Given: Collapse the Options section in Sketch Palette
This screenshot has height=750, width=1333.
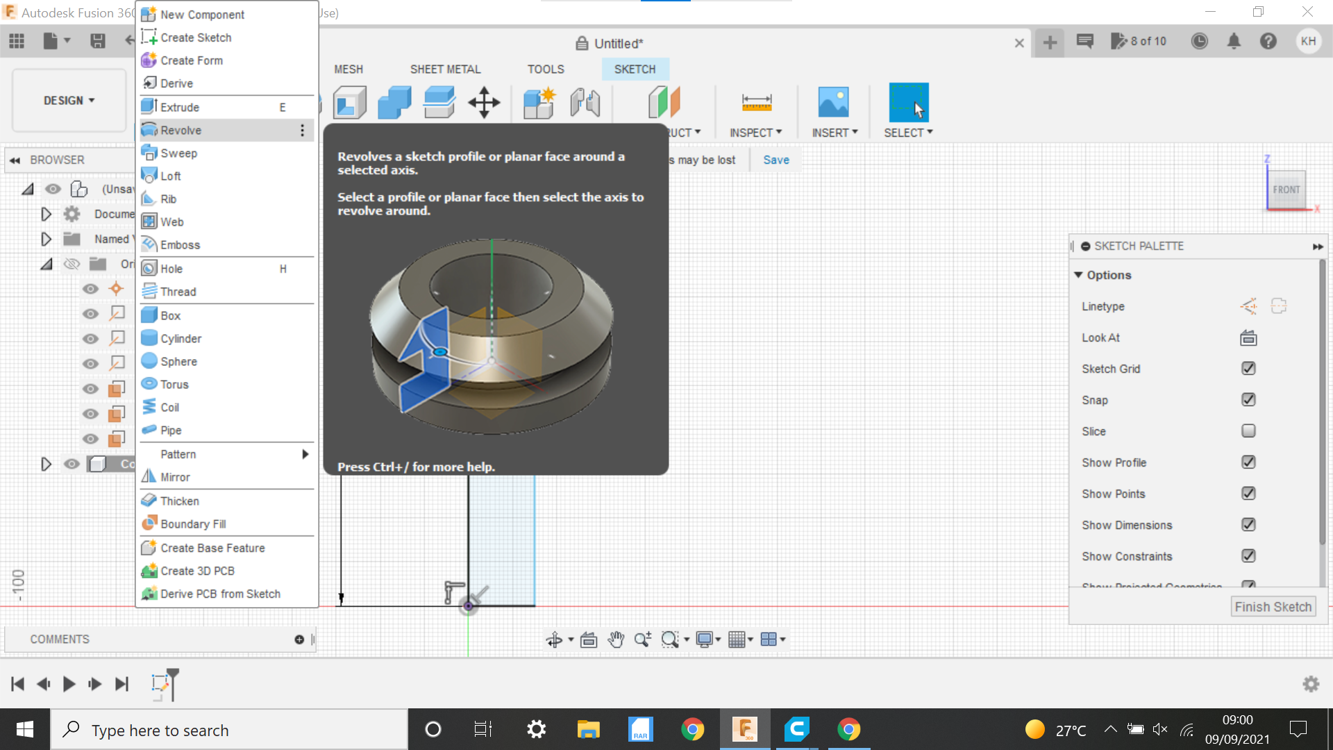Looking at the screenshot, I should [x=1079, y=275].
